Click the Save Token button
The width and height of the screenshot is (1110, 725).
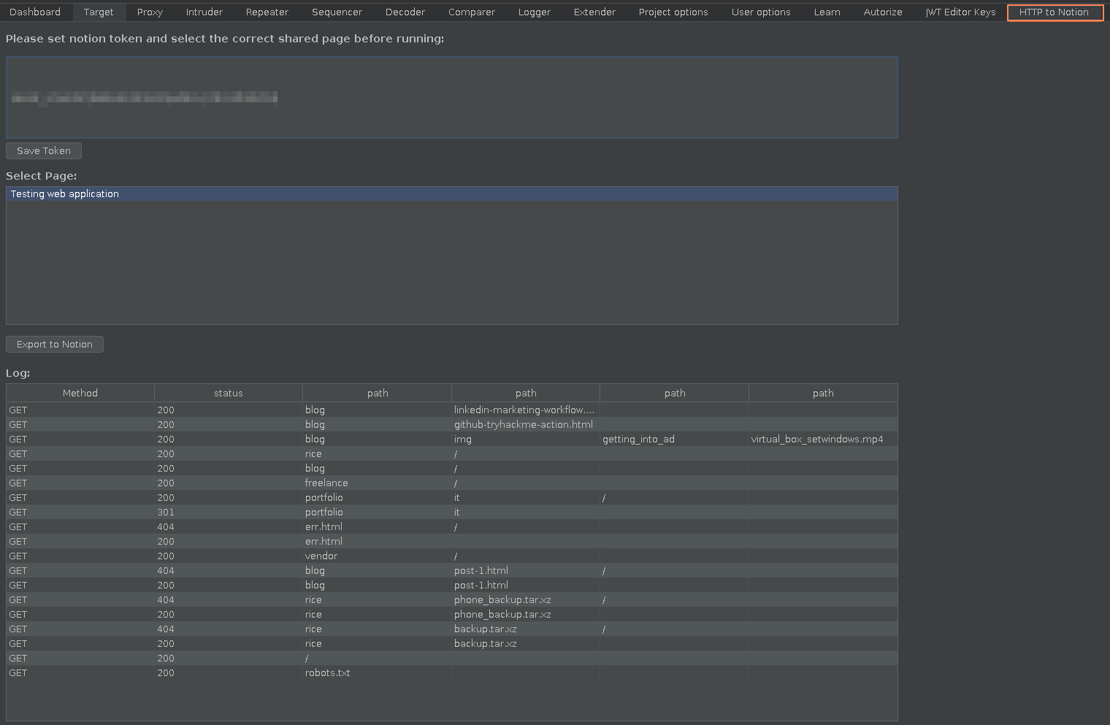coord(44,151)
